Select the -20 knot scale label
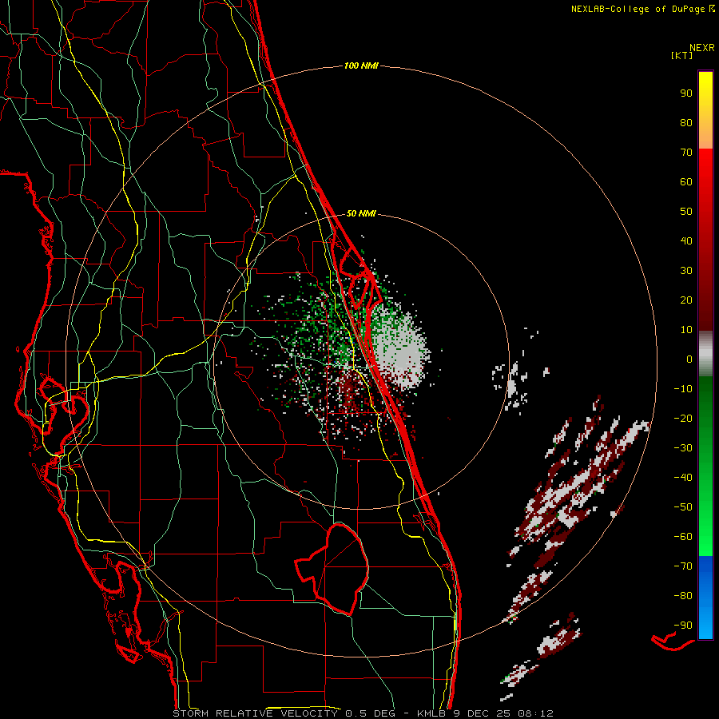The height and width of the screenshot is (719, 719). click(x=683, y=419)
